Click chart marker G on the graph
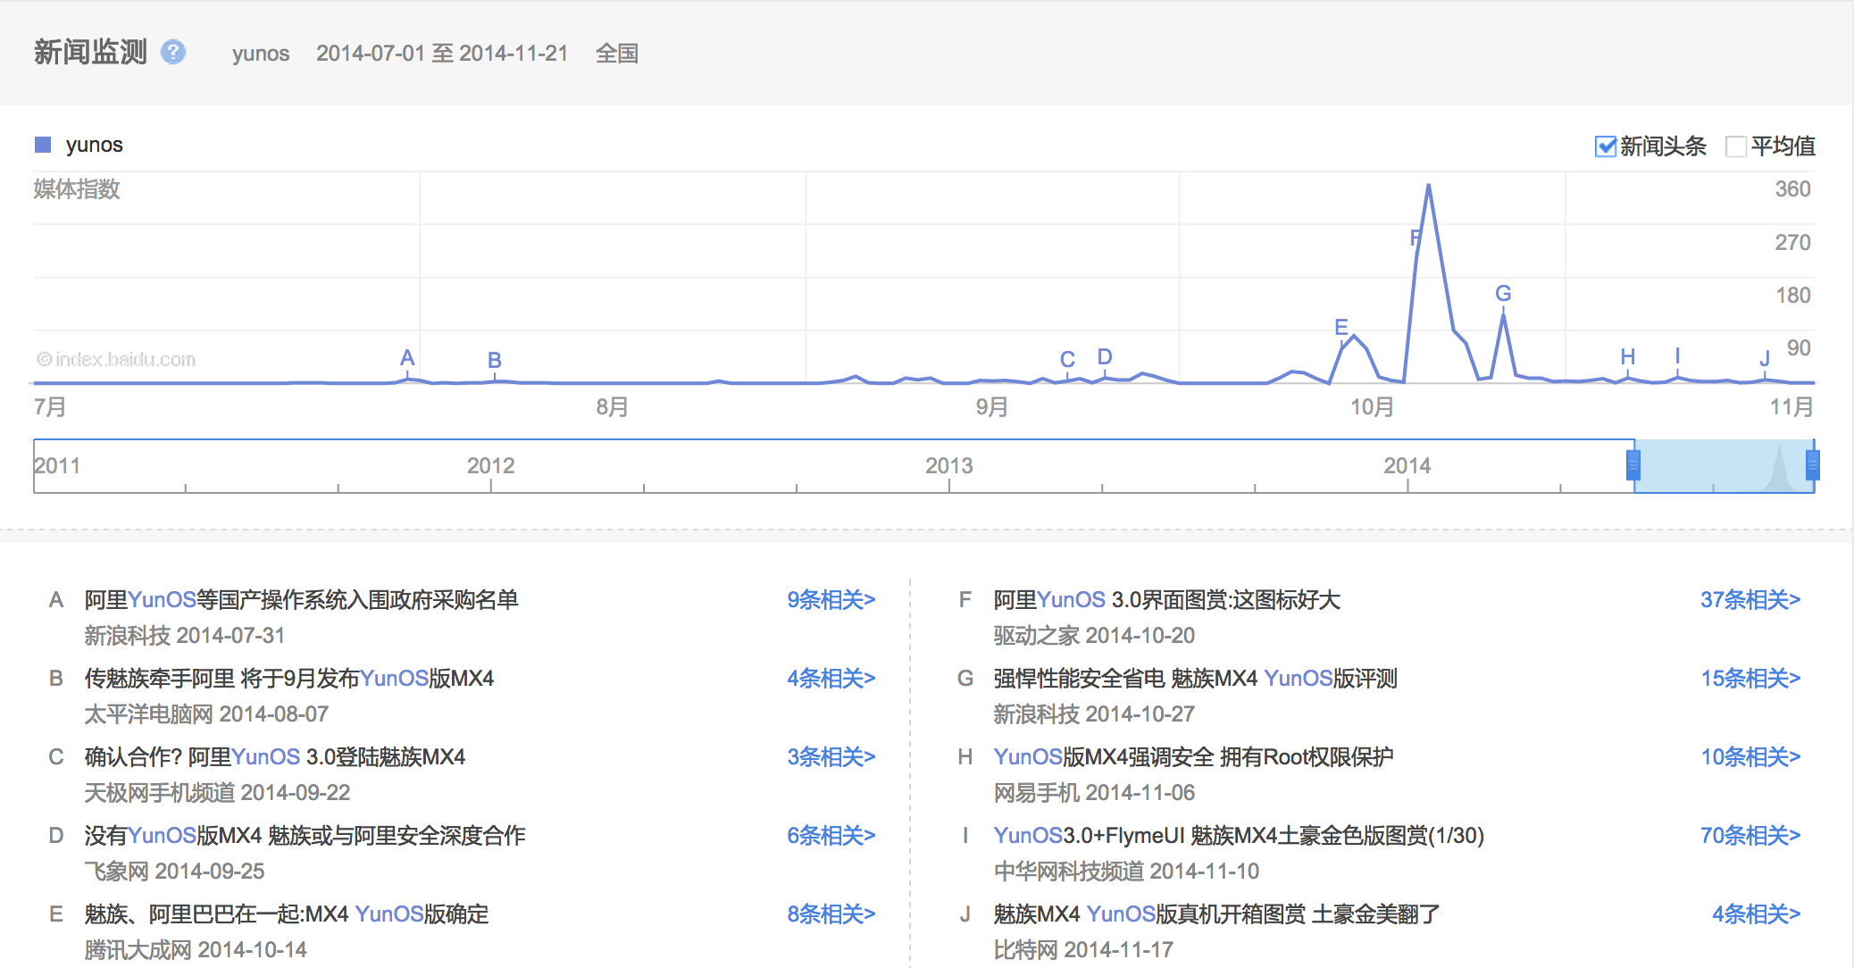This screenshot has width=1854, height=968. (1503, 294)
